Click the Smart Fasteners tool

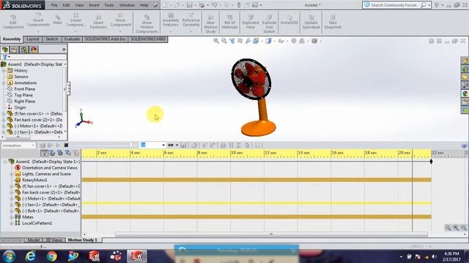[x=98, y=22]
